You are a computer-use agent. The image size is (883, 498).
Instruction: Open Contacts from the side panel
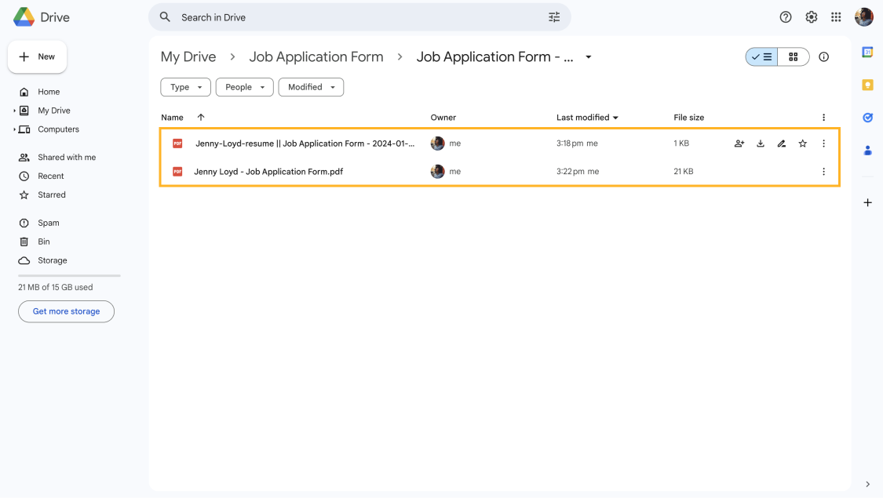coord(867,150)
